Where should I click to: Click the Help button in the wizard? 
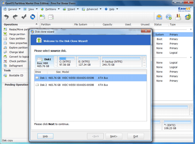(x=45, y=136)
